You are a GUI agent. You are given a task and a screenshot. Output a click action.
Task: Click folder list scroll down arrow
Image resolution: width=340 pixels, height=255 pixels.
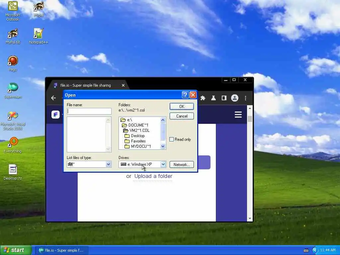pyautogui.click(x=163, y=146)
